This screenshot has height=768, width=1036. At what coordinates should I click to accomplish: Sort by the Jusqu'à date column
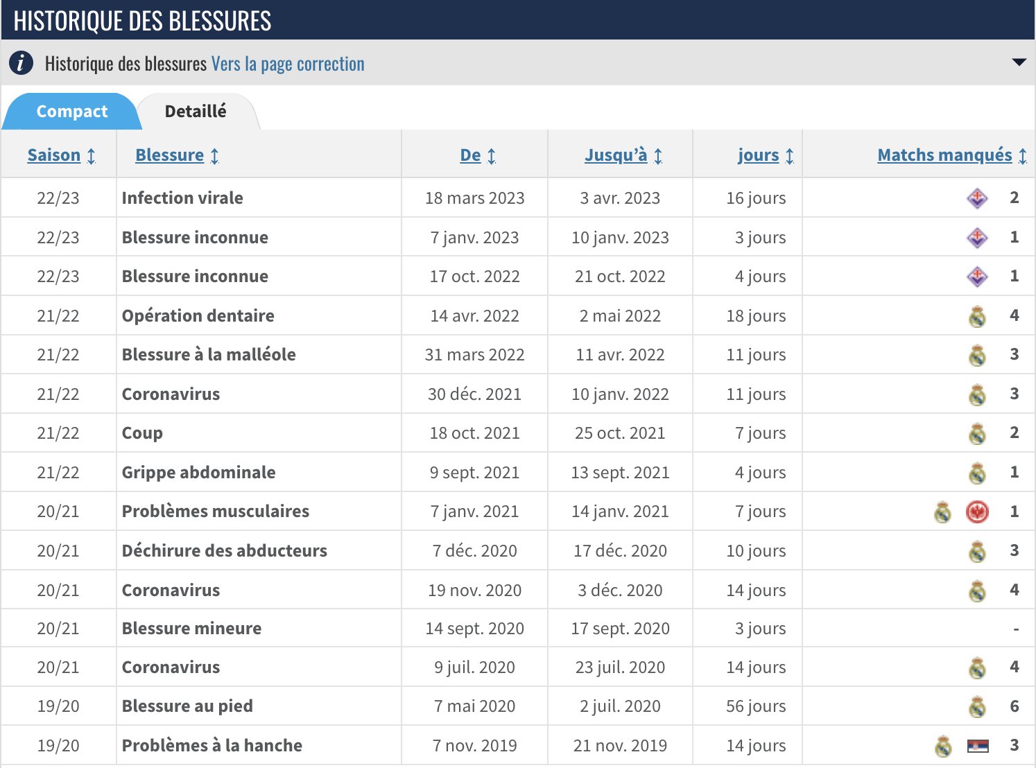[x=616, y=155]
